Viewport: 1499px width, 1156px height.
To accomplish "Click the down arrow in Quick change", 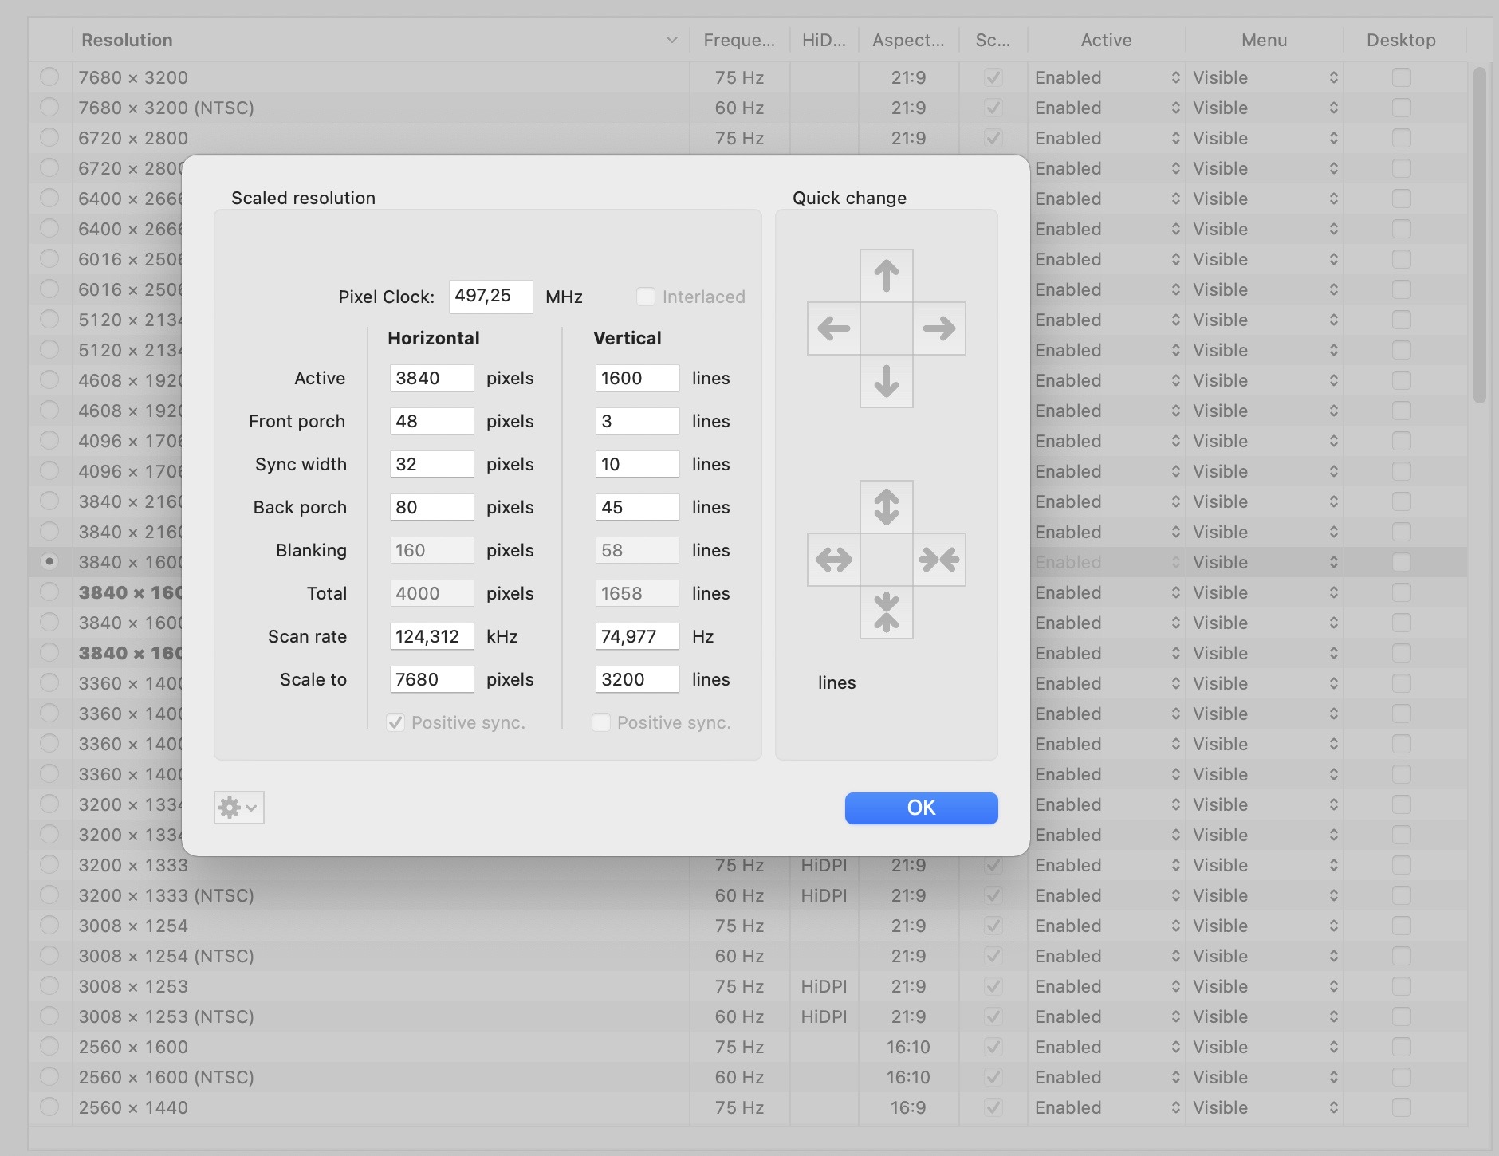I will [x=886, y=381].
